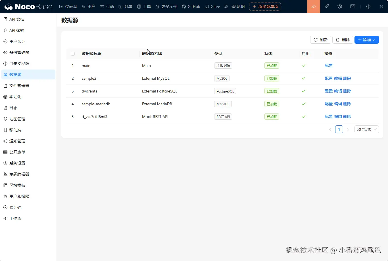Click the '主数据源' type tag
388x261 pixels.
point(223,66)
